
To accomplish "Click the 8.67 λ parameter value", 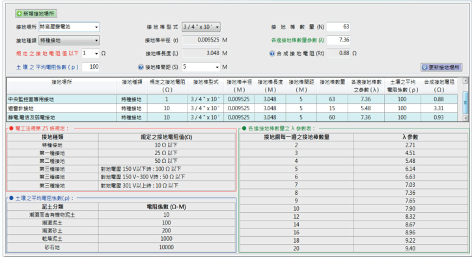I will click(410, 225).
